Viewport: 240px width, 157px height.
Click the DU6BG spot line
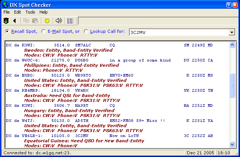109,60
